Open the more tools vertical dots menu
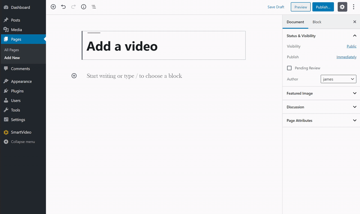 click(354, 7)
